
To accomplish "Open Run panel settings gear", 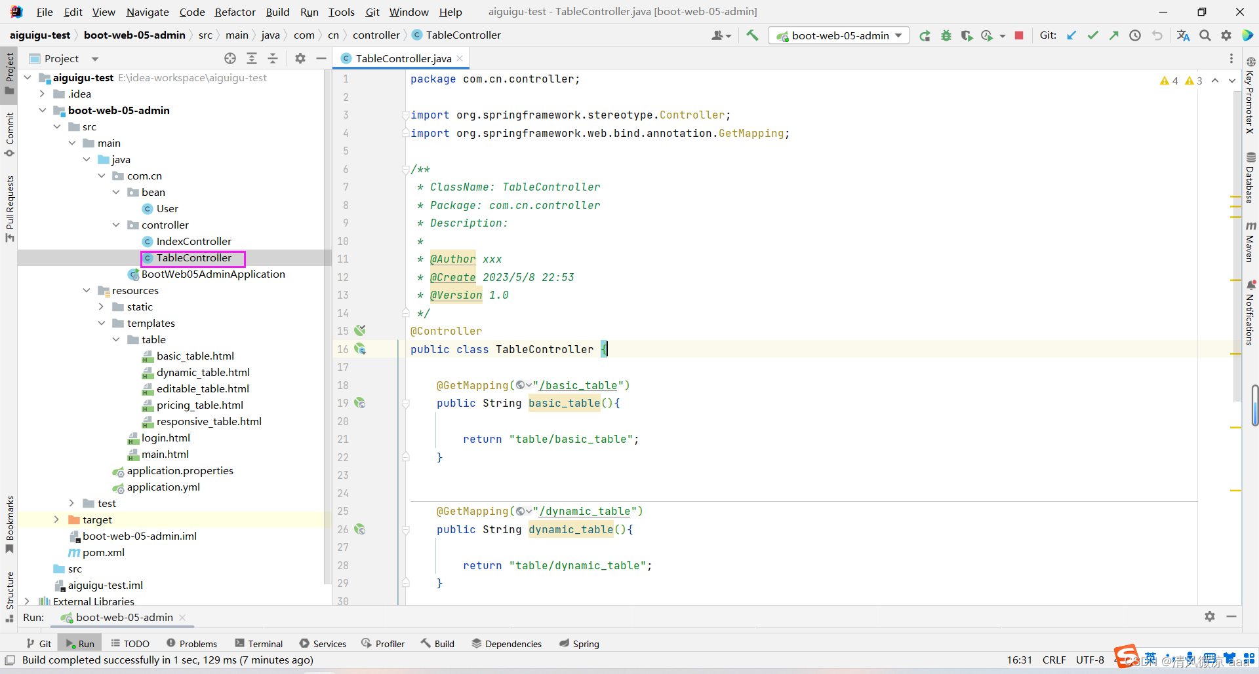I will tap(1210, 616).
